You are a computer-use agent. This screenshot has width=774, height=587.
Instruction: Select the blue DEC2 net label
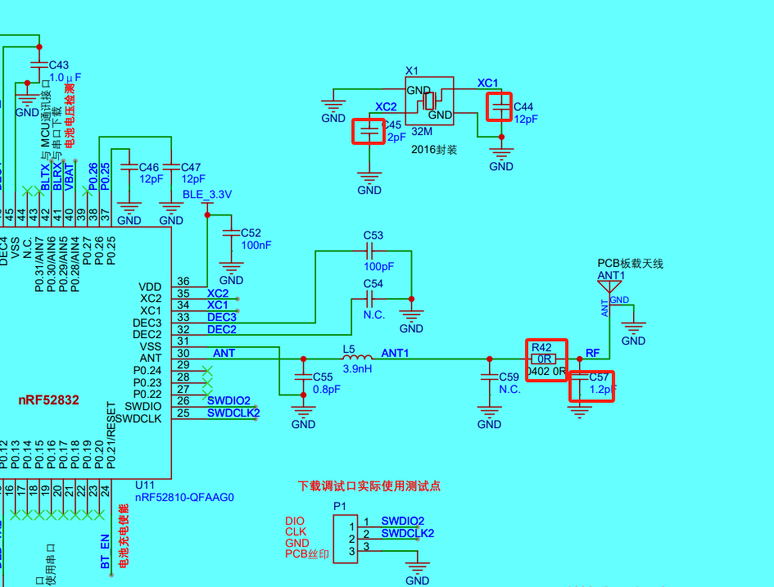click(222, 329)
